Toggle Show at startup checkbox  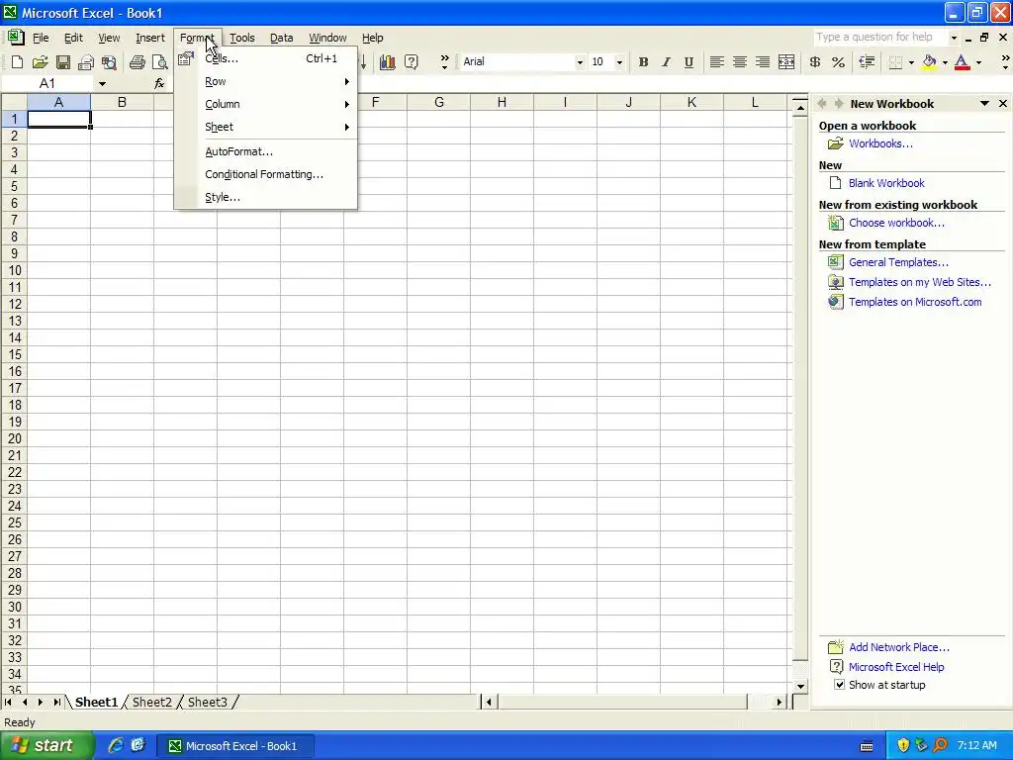[x=839, y=685]
